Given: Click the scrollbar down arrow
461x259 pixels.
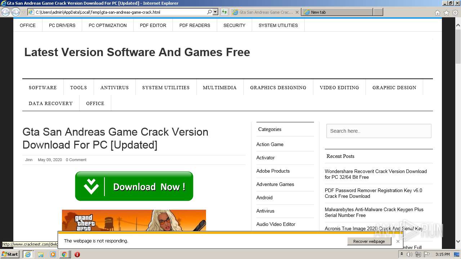Looking at the screenshot, I should point(458,241).
